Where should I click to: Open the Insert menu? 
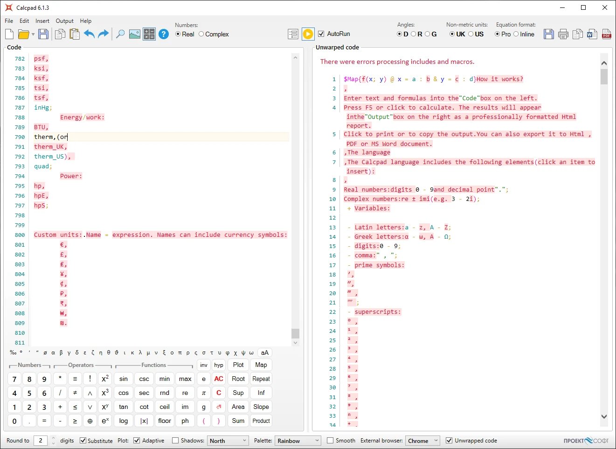42,21
